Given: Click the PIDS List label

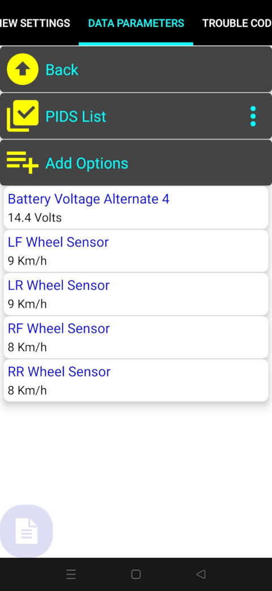Looking at the screenshot, I should 75,116.
